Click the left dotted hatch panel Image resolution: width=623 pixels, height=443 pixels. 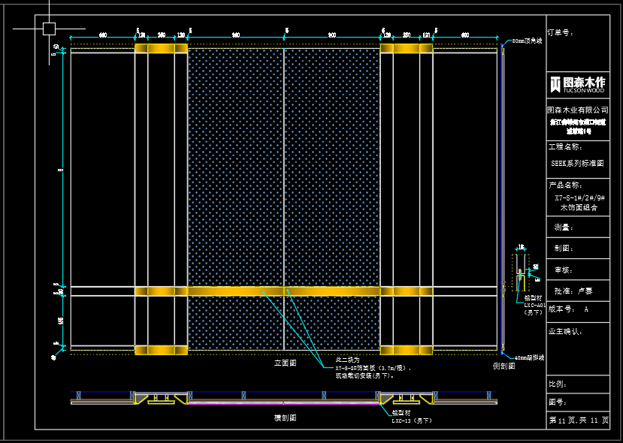tap(235, 165)
